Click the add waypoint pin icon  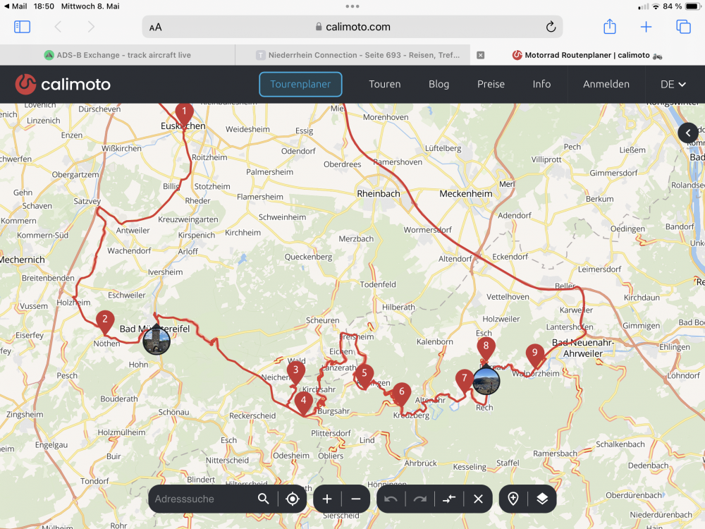513,499
